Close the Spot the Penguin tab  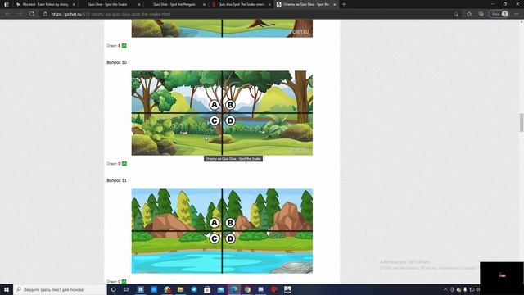tap(204, 4)
